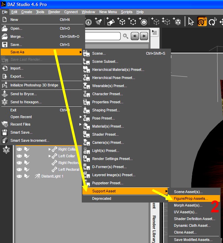
Task: Choose Shader Preset... option
Action: click(105, 134)
